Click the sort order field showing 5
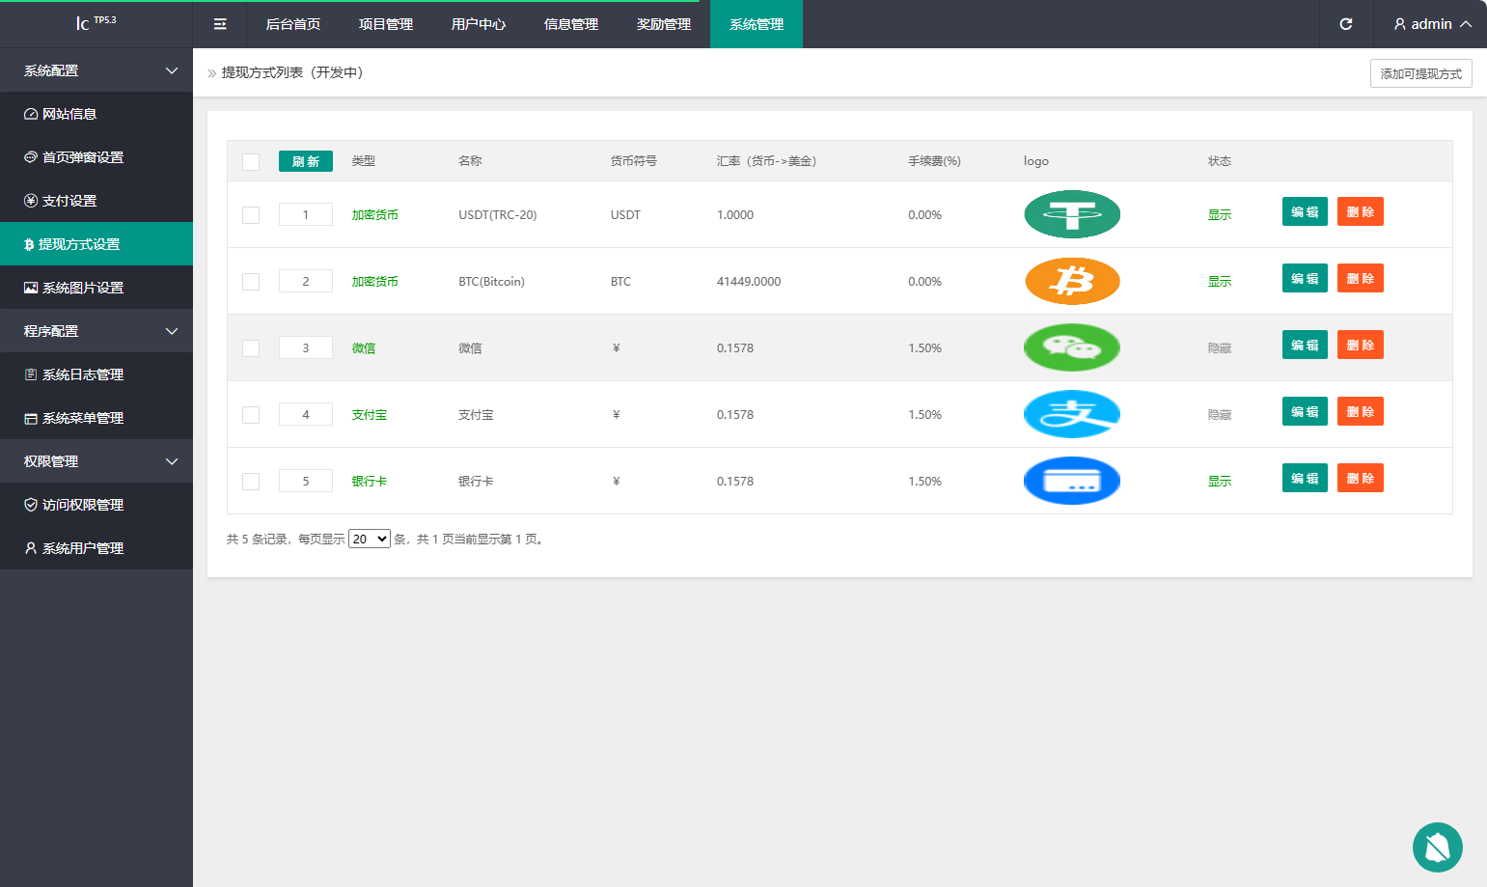1487x887 pixels. [x=306, y=481]
